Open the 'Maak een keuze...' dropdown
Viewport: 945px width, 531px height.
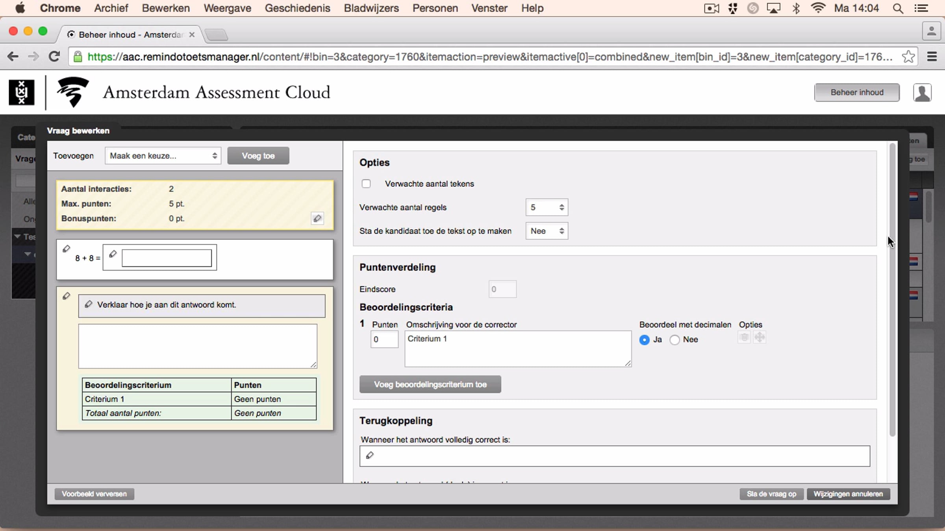pyautogui.click(x=163, y=156)
